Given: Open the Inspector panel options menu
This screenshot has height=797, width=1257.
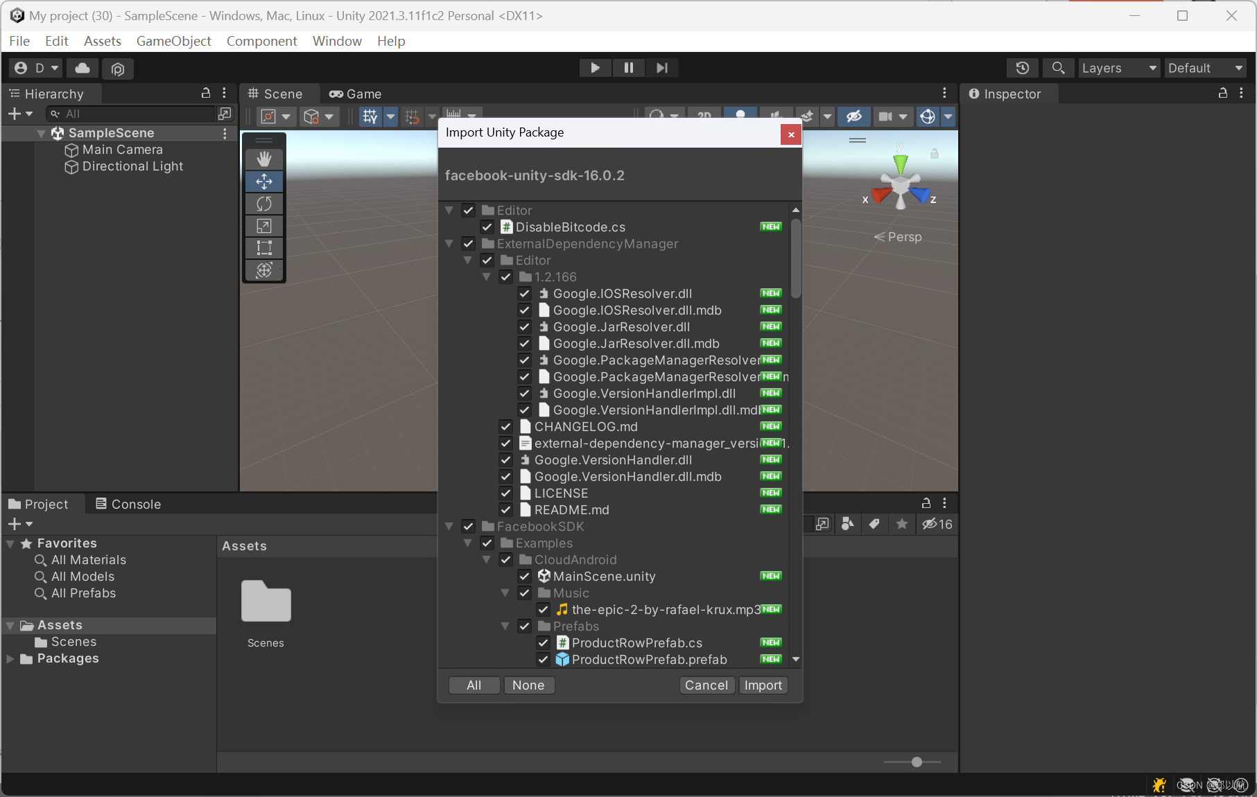Looking at the screenshot, I should 1241,93.
